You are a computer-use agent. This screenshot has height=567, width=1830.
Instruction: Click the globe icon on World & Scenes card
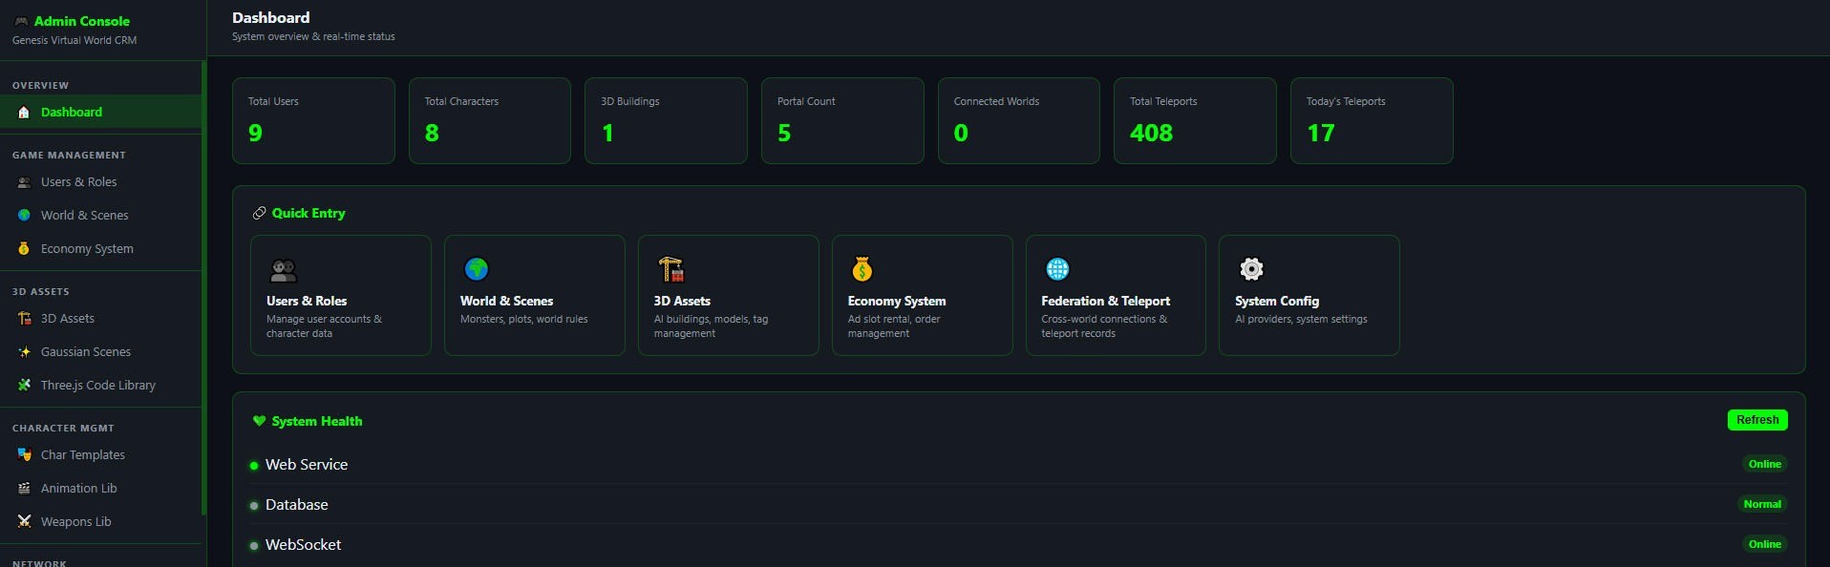477,269
